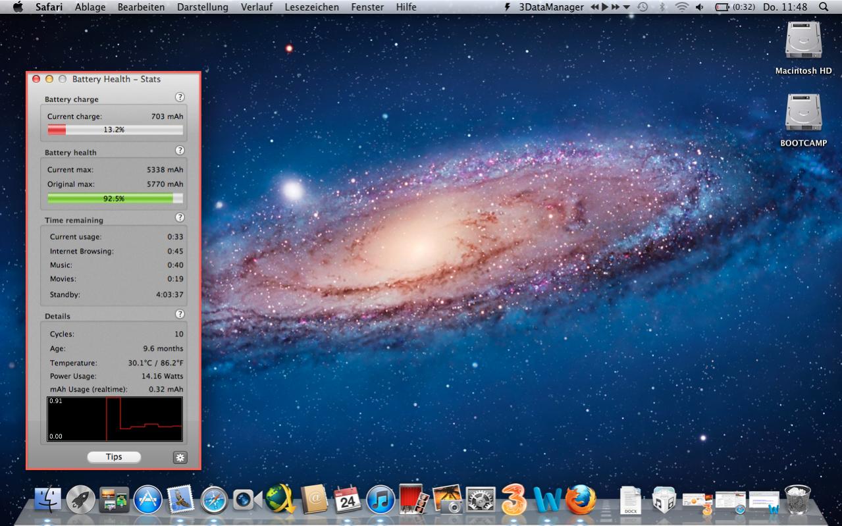
Task: Open the Bluetooth status menu
Action: click(662, 7)
